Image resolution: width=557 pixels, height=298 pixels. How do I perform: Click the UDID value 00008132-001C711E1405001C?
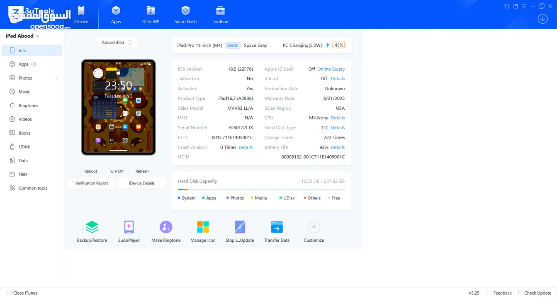pyautogui.click(x=313, y=157)
